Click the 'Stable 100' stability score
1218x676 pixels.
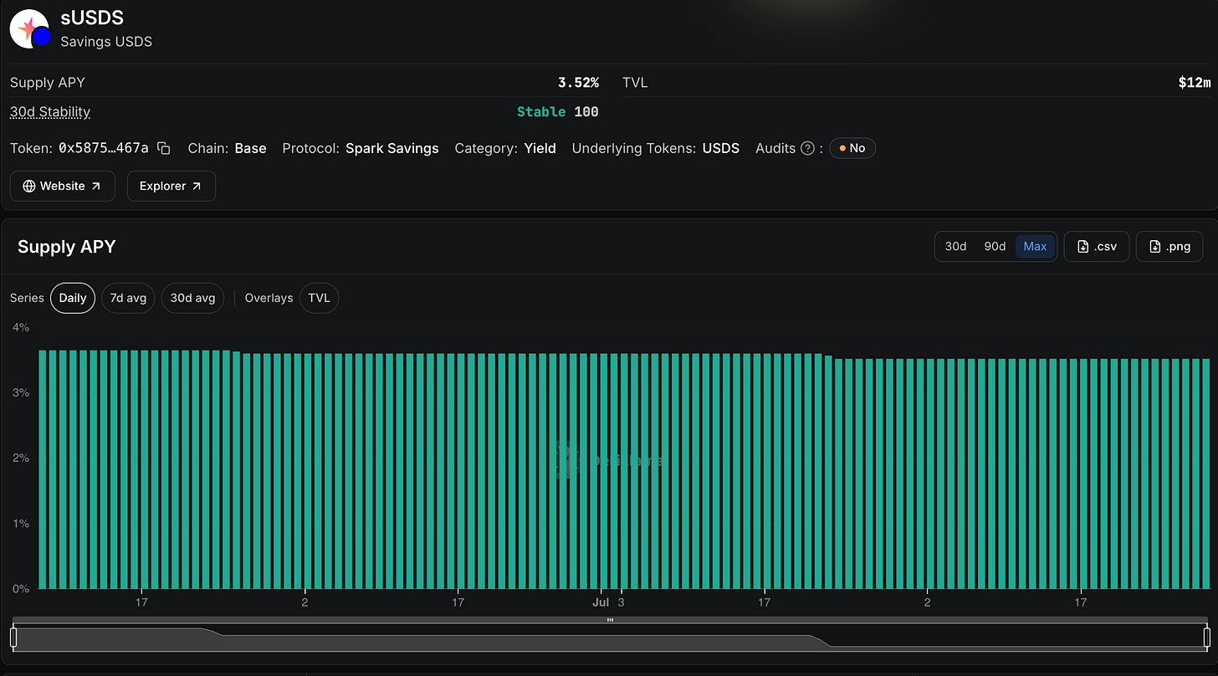point(557,111)
